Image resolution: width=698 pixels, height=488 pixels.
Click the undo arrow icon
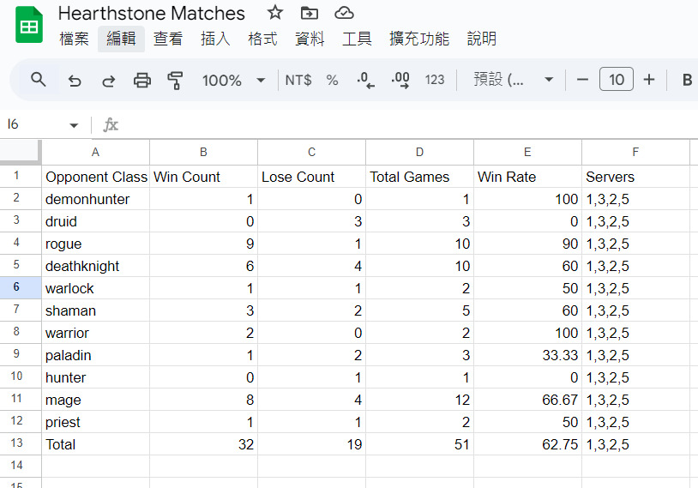pos(75,80)
